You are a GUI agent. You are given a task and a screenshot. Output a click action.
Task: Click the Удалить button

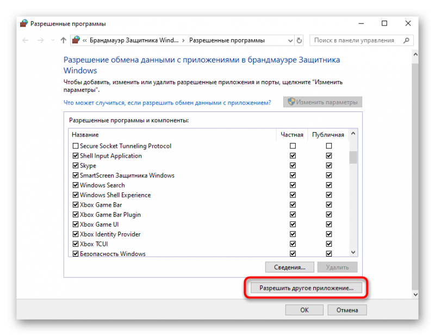tap(337, 267)
